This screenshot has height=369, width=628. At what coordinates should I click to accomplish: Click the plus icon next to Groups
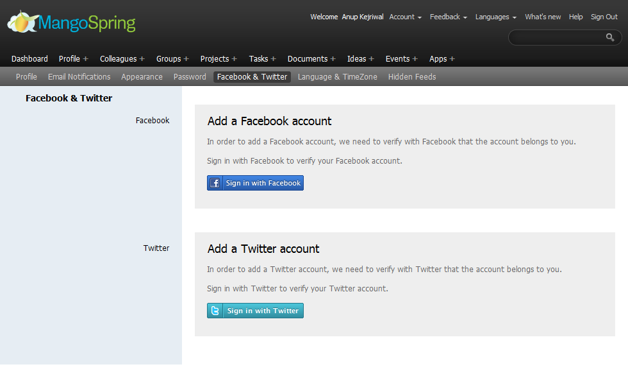click(186, 59)
